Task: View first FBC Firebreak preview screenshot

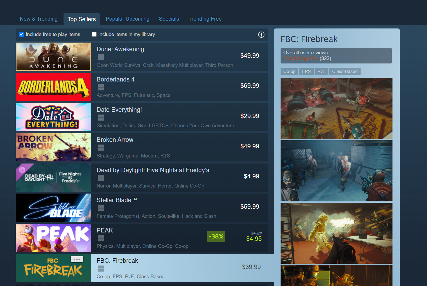Action: pyautogui.click(x=337, y=108)
